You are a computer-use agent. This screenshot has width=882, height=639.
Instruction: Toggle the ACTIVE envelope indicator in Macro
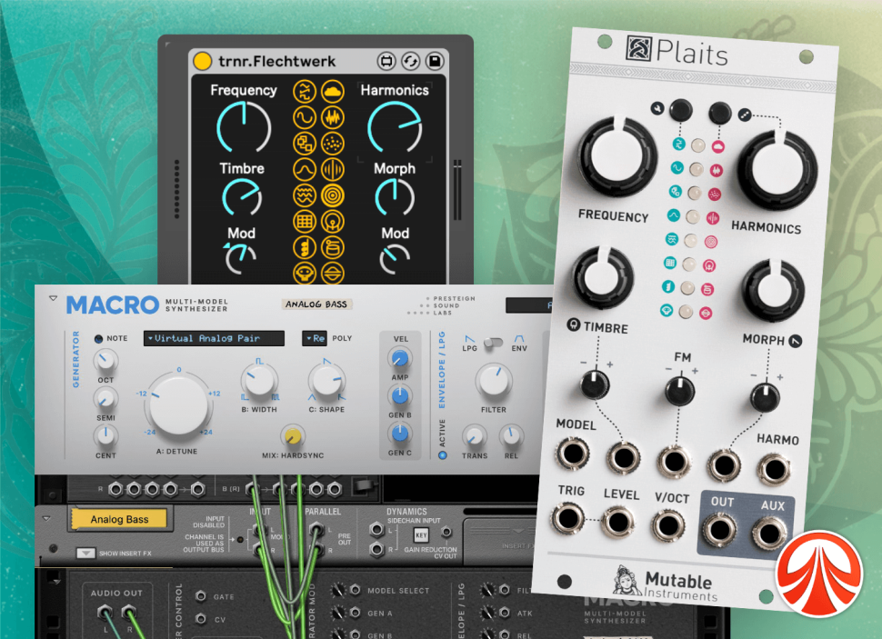443,454
